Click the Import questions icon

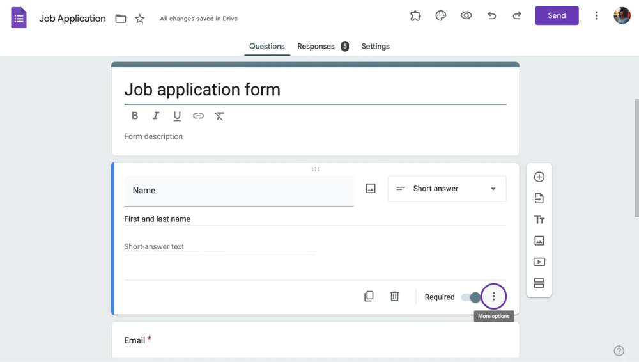click(539, 198)
